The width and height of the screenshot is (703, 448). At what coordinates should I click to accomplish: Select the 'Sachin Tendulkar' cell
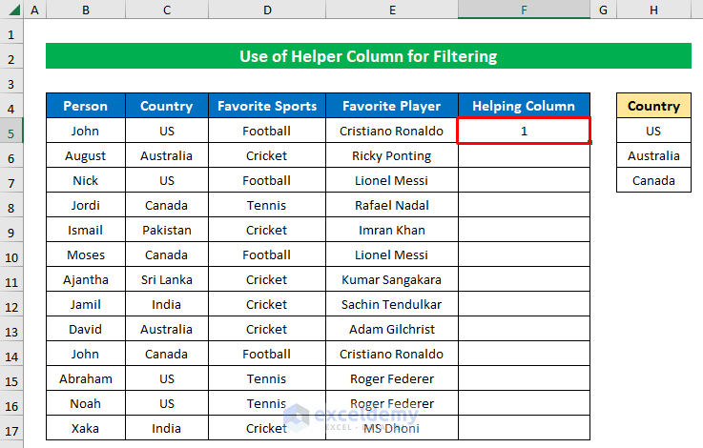(x=391, y=304)
